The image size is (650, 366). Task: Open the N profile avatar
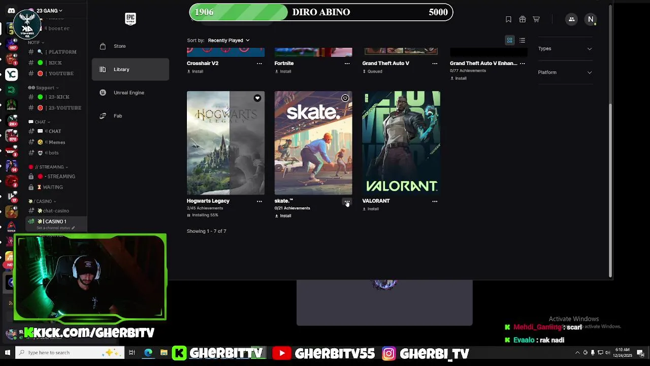coord(591,19)
